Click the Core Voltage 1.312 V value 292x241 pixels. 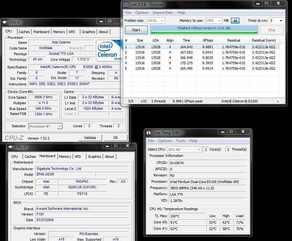[83, 59]
